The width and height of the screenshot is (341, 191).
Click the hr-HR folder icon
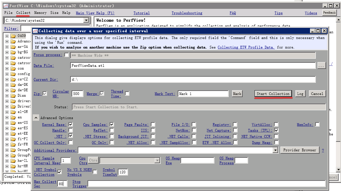pos(13,166)
